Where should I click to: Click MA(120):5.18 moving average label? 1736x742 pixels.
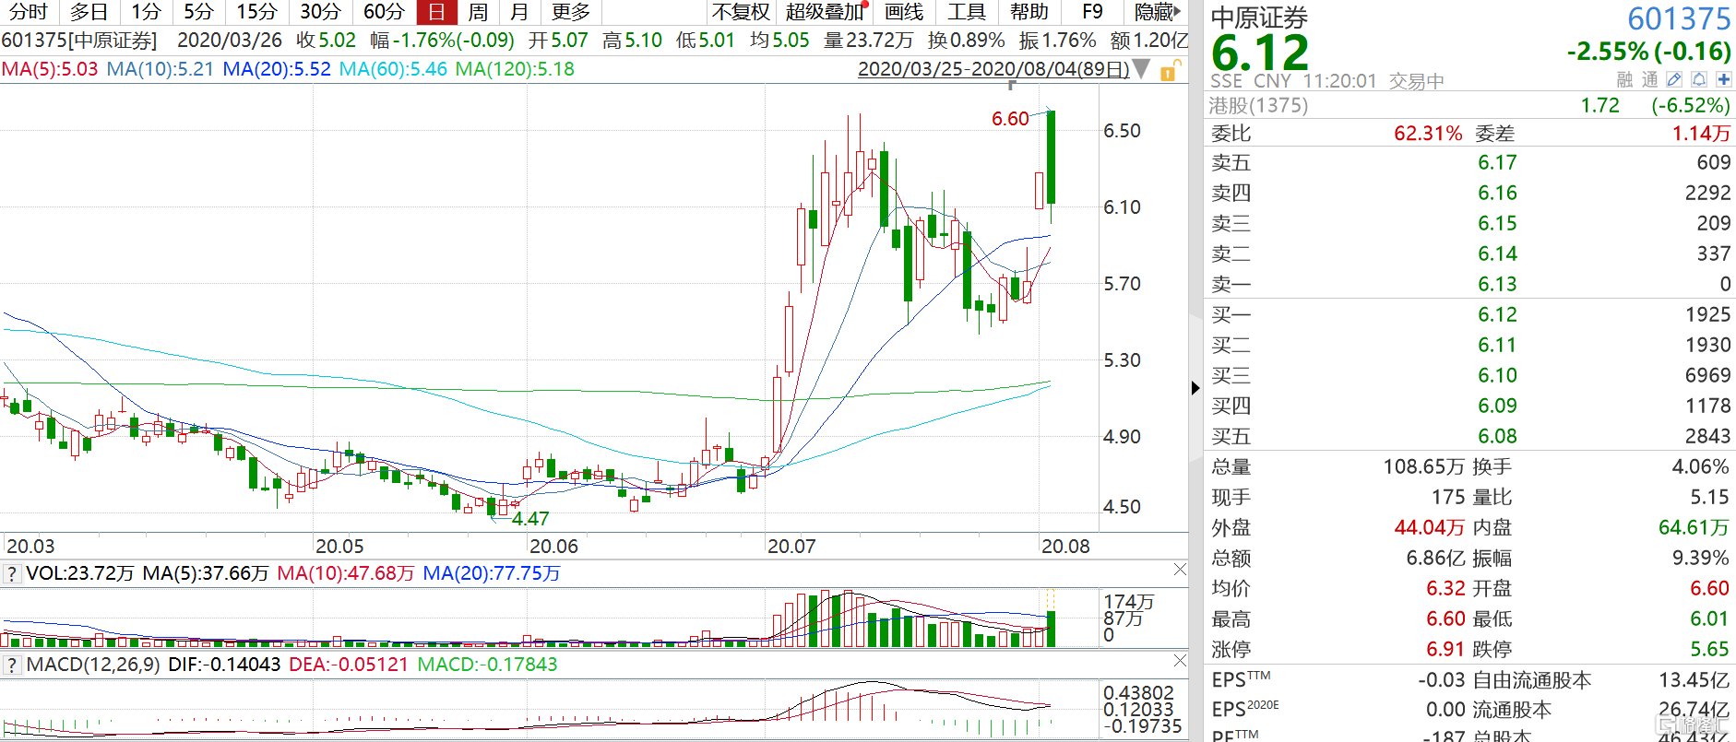click(515, 69)
